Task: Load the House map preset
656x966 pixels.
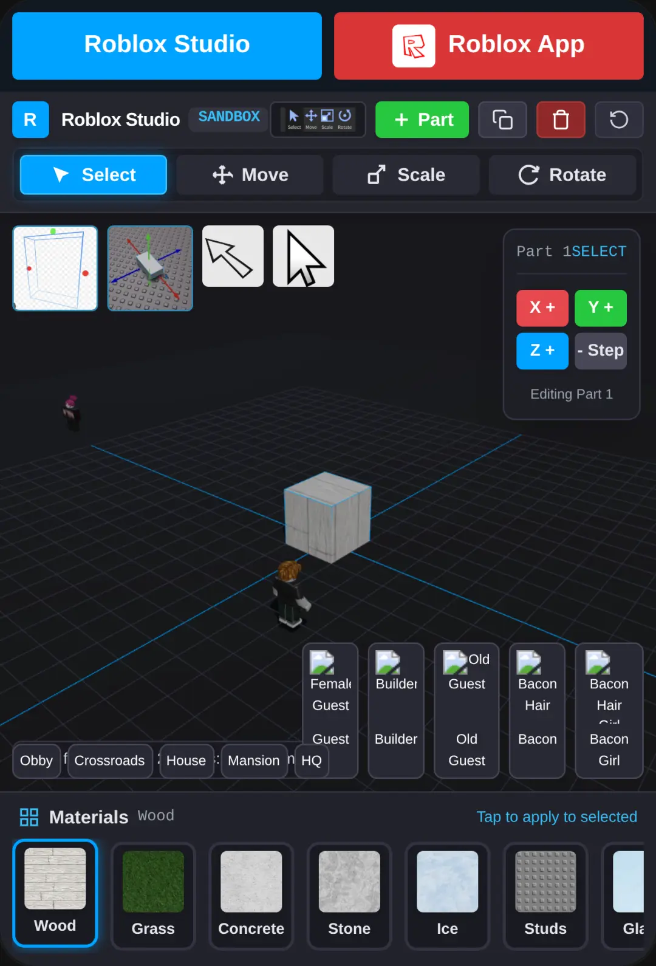Action: [x=186, y=761]
